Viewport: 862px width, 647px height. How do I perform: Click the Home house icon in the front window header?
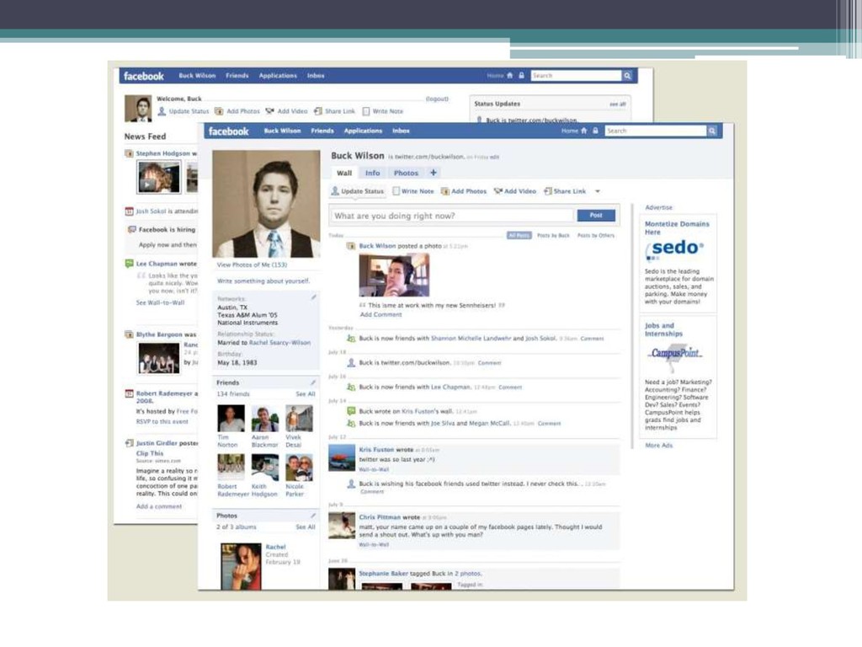[584, 131]
